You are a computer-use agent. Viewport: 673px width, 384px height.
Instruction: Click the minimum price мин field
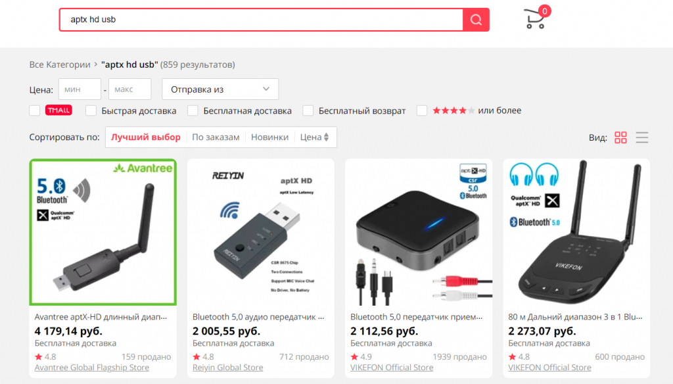(80, 89)
